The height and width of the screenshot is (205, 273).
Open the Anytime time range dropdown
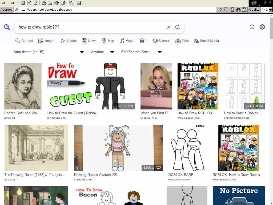[102, 52]
